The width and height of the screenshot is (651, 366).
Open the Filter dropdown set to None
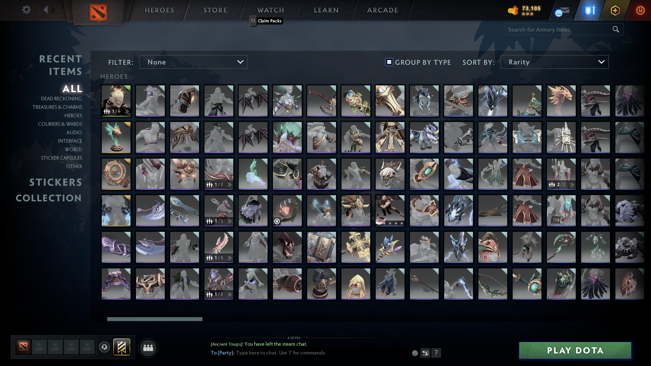(x=193, y=62)
